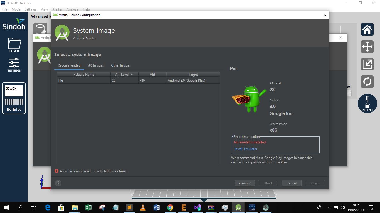
Task: Select the Move tool with four arrows
Action: (367, 47)
